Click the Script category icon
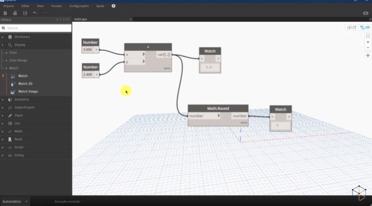The height and width of the screenshot is (206, 372). pyautogui.click(x=10, y=147)
